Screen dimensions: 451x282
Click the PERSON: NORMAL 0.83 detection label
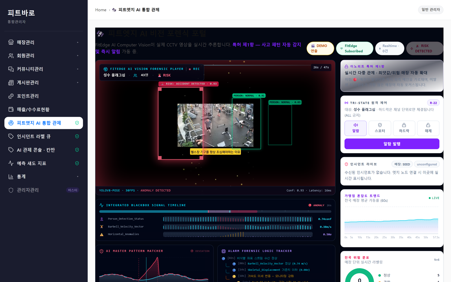(x=285, y=102)
